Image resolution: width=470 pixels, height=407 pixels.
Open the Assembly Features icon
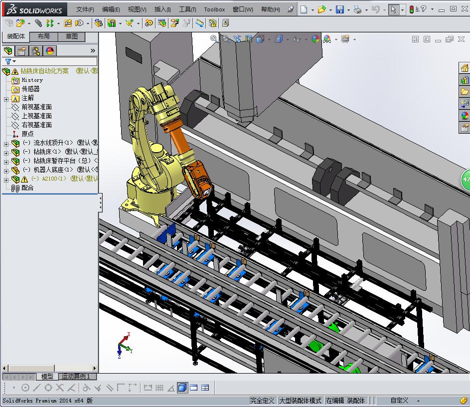[112, 23]
